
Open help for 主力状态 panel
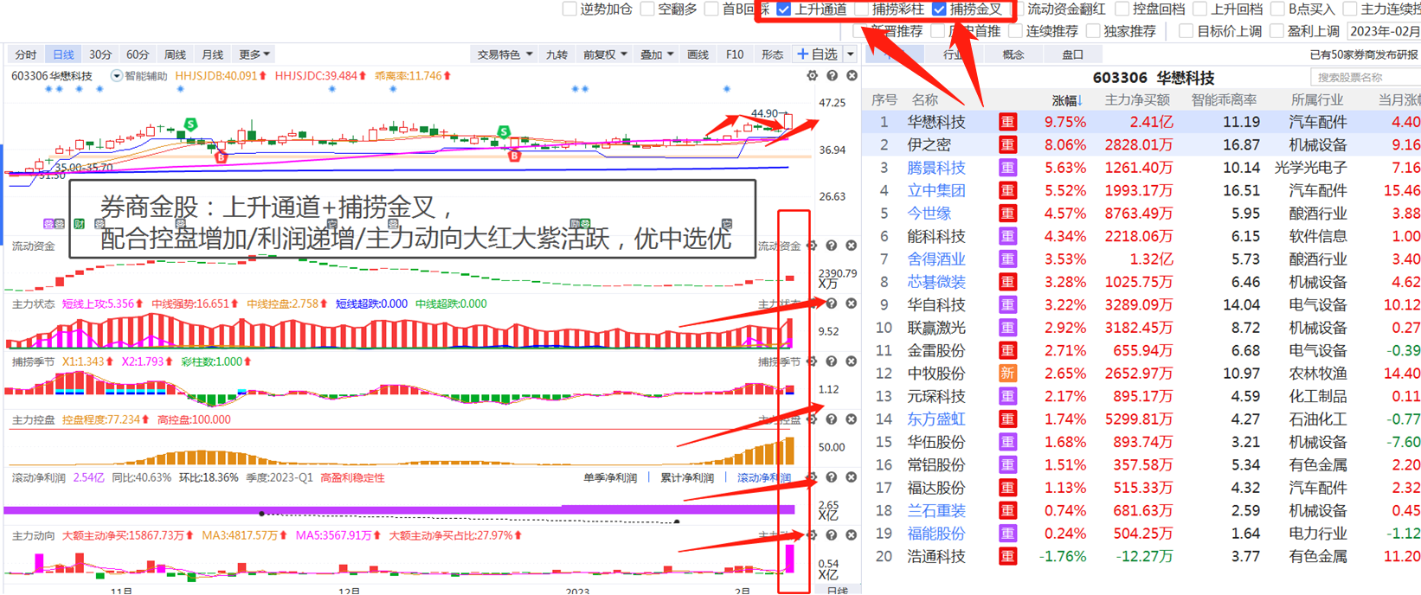click(832, 304)
